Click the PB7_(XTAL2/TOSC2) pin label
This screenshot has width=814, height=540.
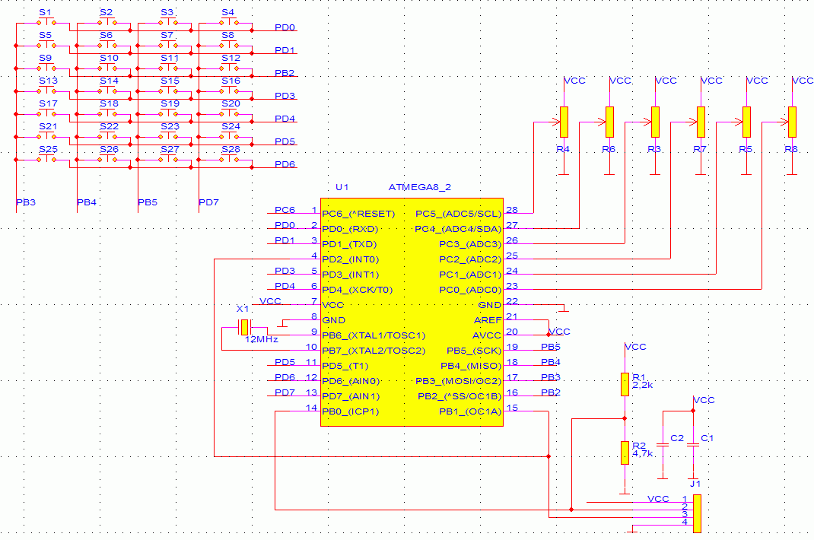(x=374, y=351)
